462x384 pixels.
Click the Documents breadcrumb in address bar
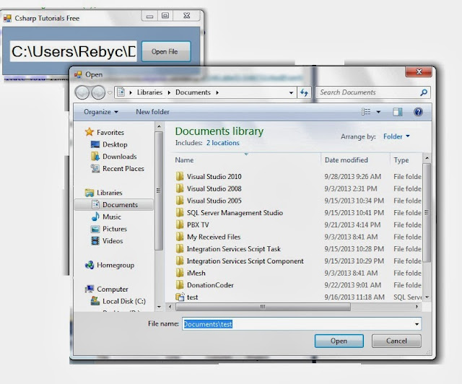193,92
